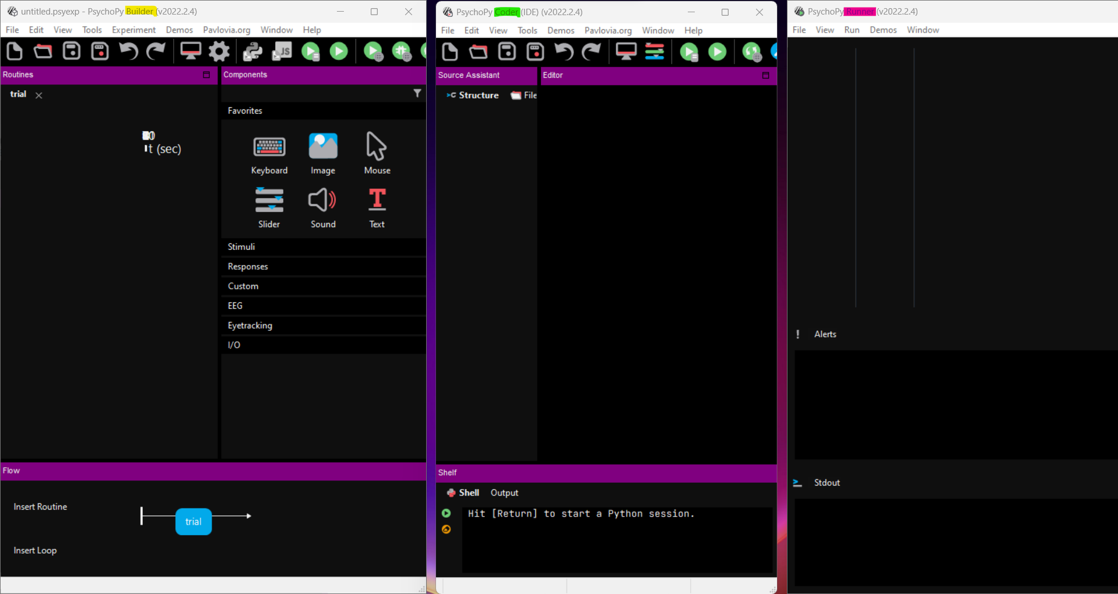
Task: Open the color picker icon in Coder toolbar
Action: pos(655,52)
